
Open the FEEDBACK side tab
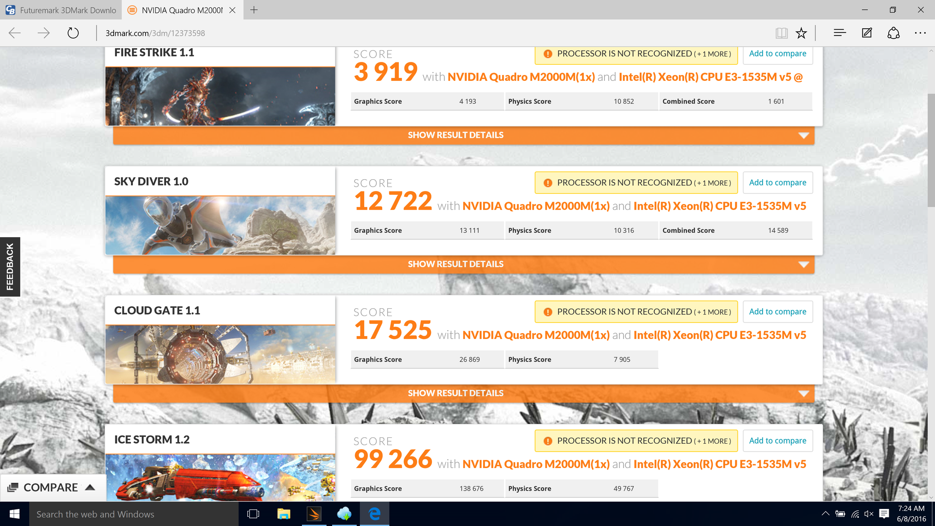pos(10,267)
